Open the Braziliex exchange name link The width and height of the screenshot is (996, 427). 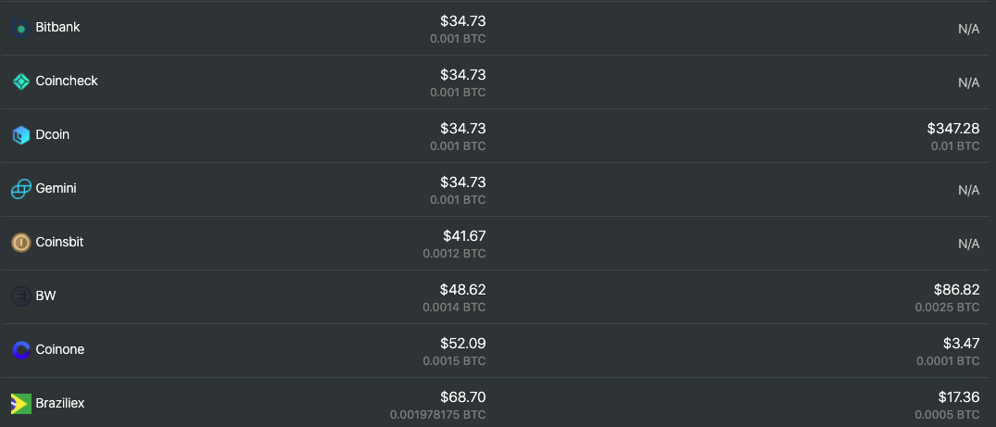(60, 404)
